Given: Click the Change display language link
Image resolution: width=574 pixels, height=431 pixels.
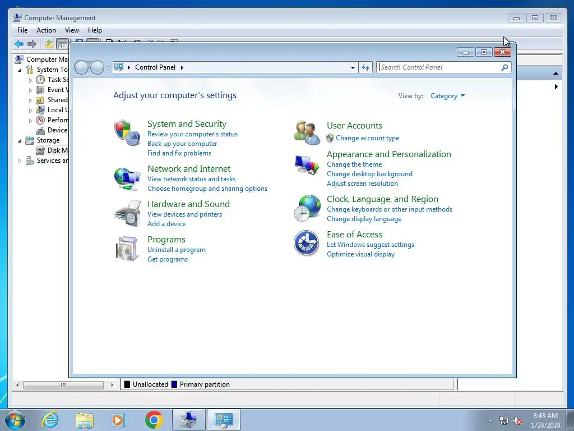Looking at the screenshot, I should click(x=364, y=219).
